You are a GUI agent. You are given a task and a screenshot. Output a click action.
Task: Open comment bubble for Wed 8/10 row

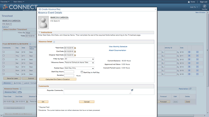(x=4, y=52)
